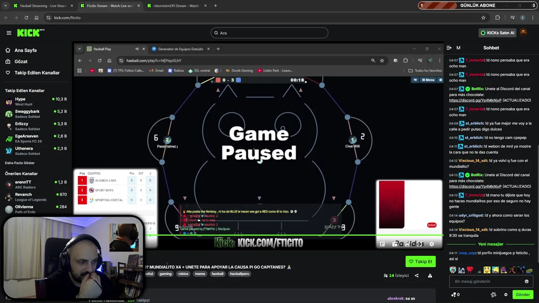Select the gaming tag
Image resolution: width=539 pixels, height=303 pixels.
point(165,274)
